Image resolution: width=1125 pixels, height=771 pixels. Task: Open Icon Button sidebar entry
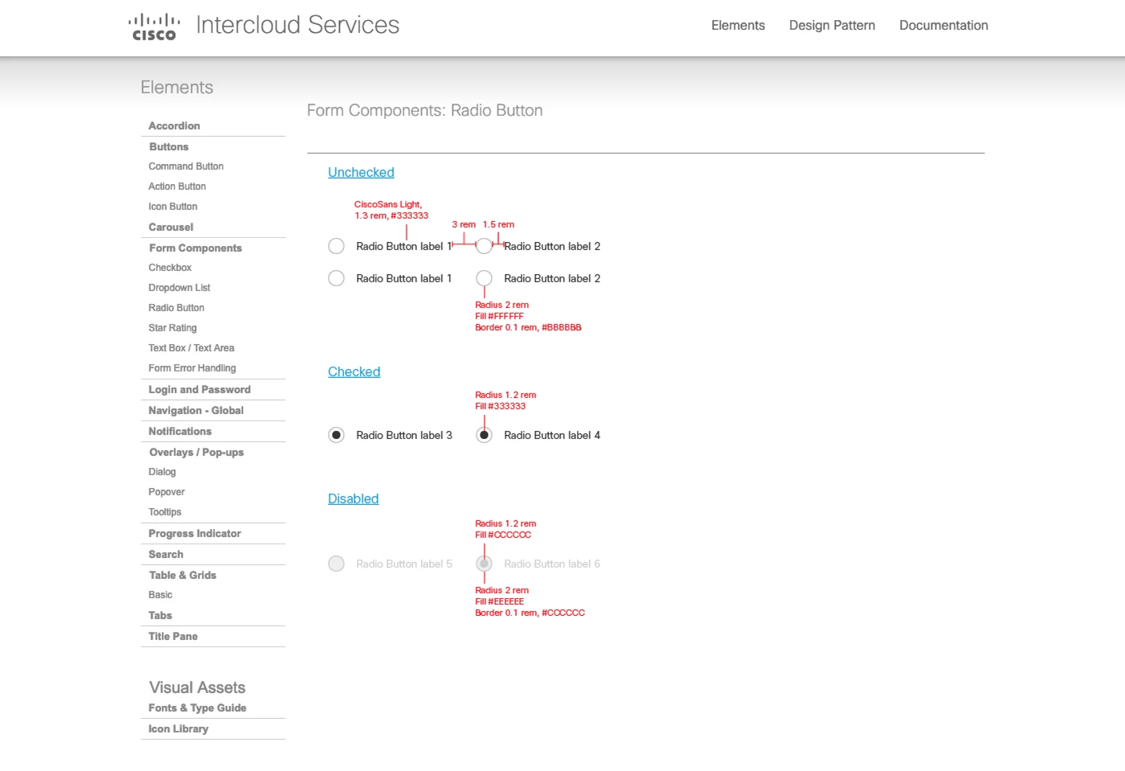tap(173, 207)
